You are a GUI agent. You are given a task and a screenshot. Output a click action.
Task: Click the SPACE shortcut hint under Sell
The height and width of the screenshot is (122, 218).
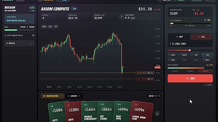[x=208, y=85]
